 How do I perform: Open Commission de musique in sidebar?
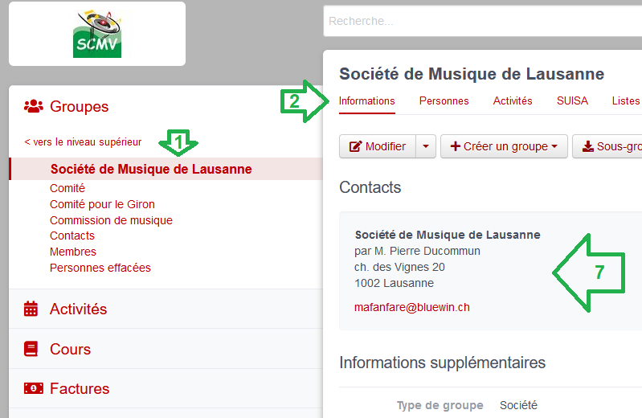[x=111, y=220]
